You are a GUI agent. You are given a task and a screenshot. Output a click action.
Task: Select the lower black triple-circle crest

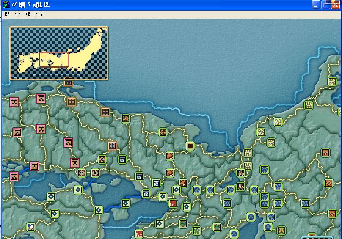240,187
